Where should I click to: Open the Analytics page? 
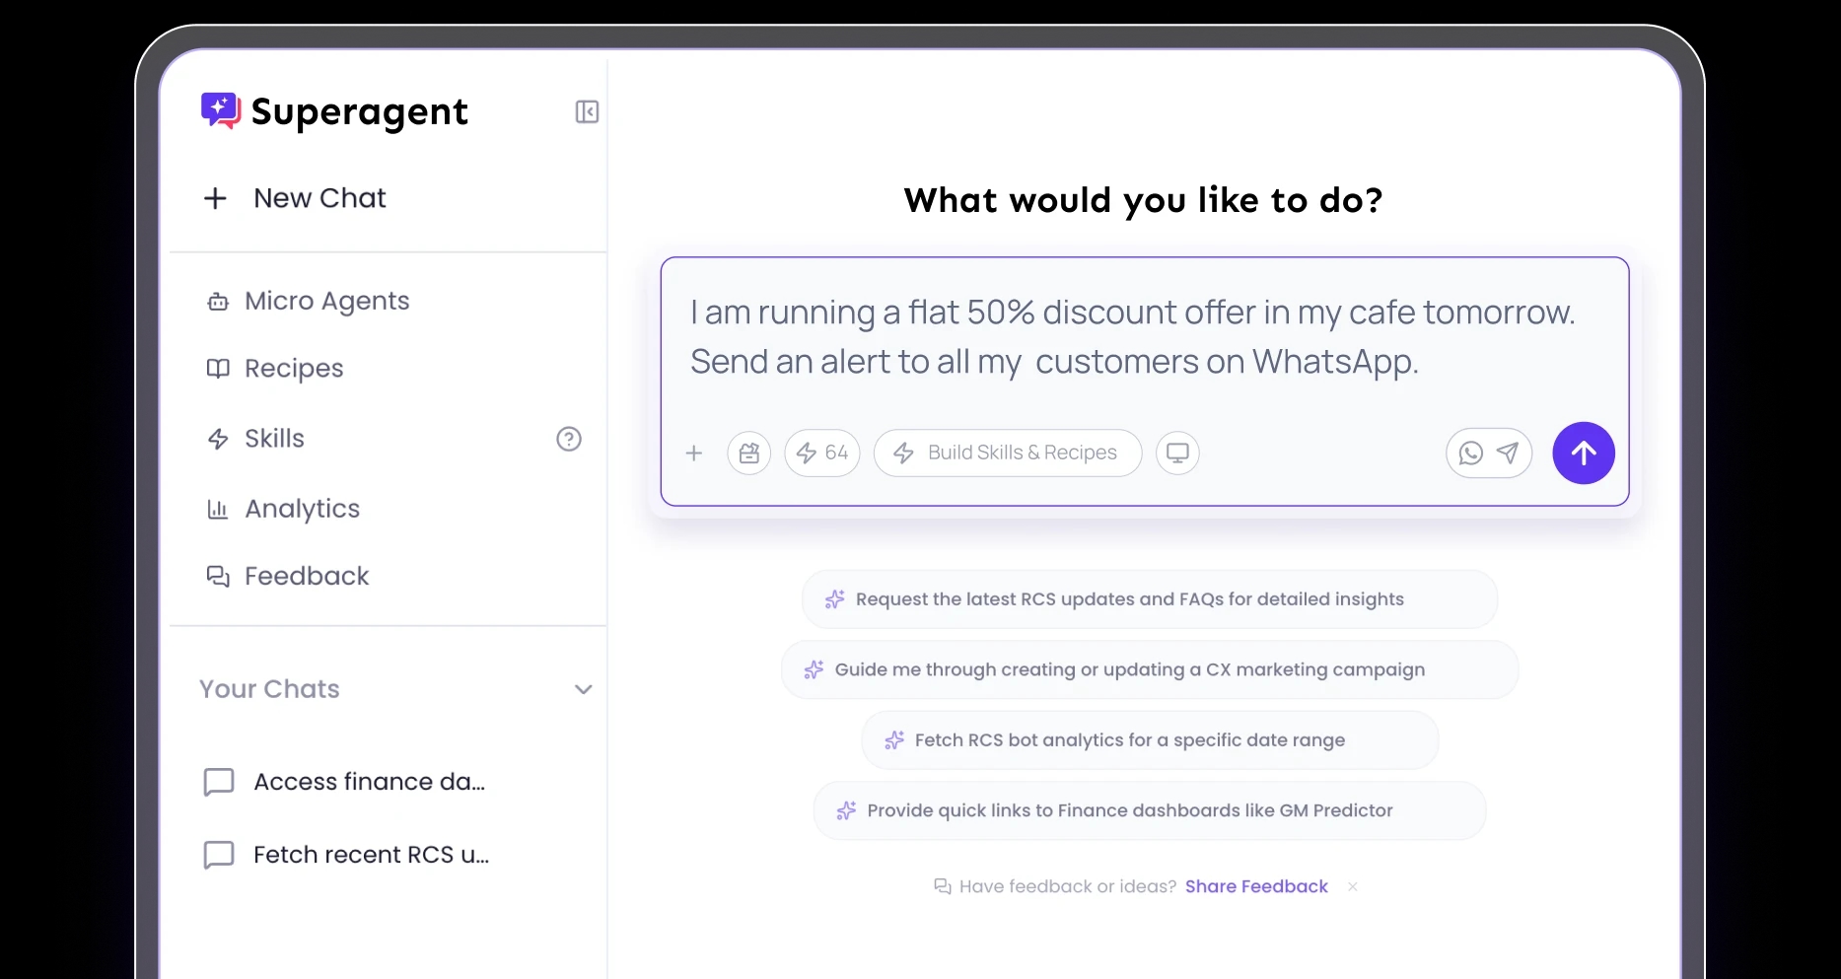click(302, 509)
